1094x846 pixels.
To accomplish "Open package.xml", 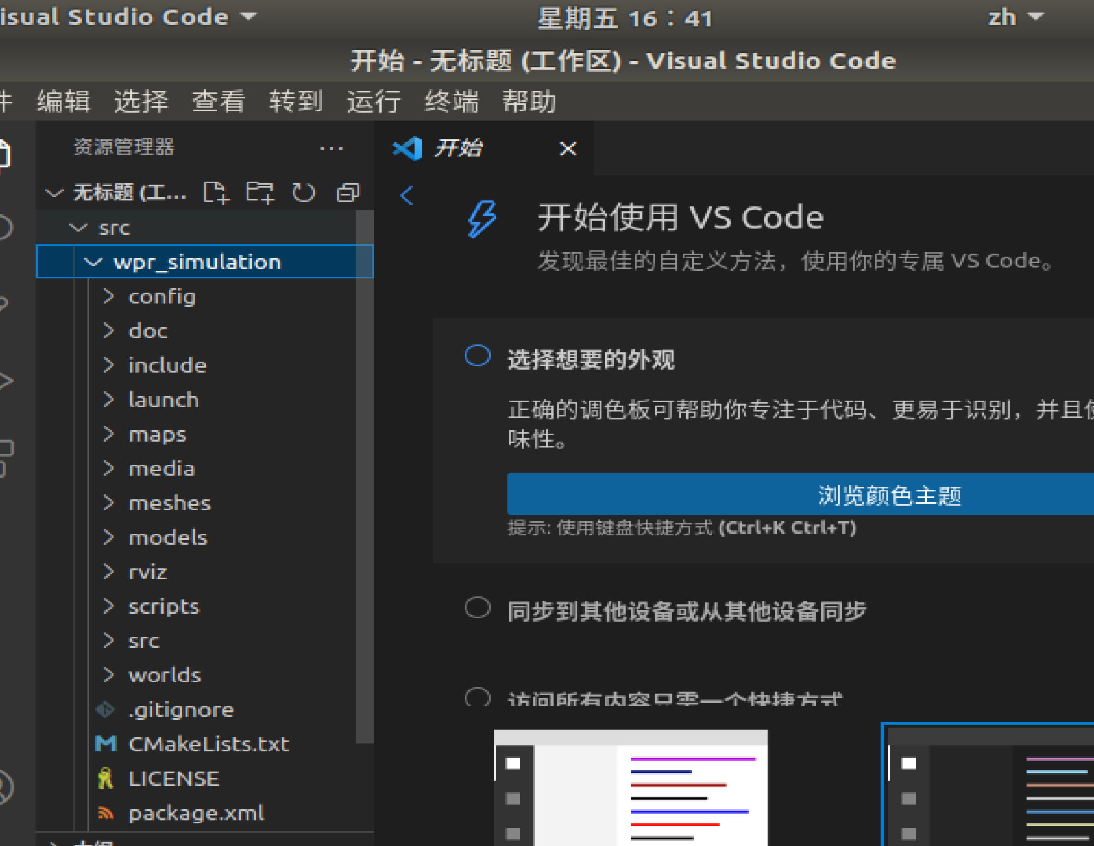I will coord(196,813).
